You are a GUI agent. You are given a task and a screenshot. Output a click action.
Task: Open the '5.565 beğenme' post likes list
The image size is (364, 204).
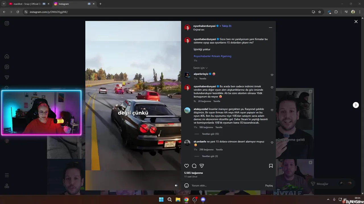click(194, 173)
